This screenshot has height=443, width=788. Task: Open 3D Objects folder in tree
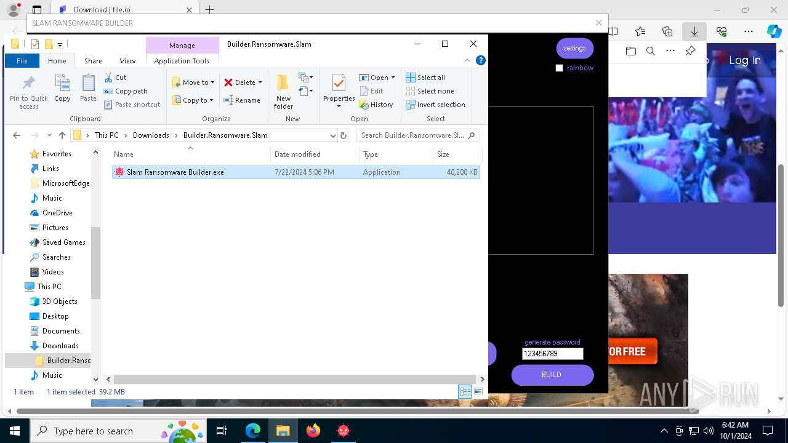pos(60,301)
